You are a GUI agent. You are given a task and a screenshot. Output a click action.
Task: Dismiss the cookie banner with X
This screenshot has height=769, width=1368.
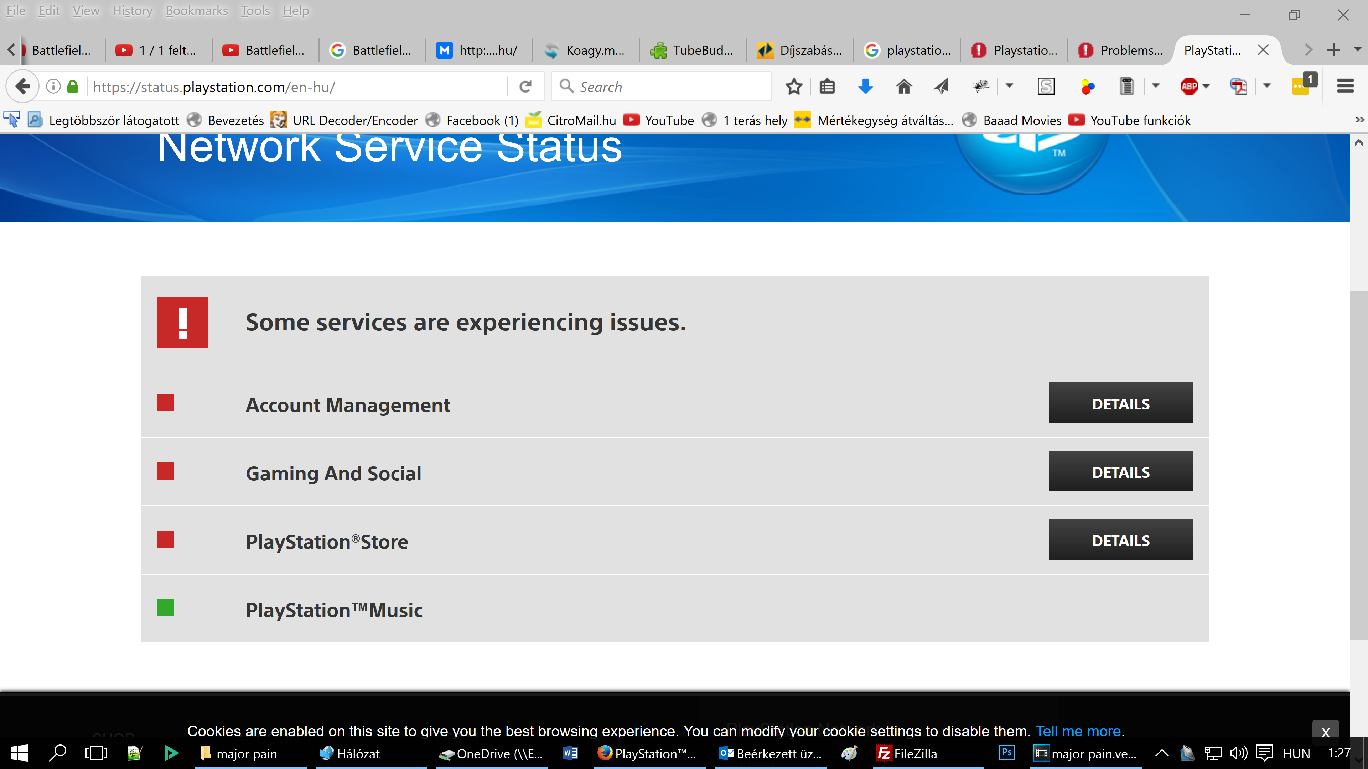pyautogui.click(x=1326, y=732)
